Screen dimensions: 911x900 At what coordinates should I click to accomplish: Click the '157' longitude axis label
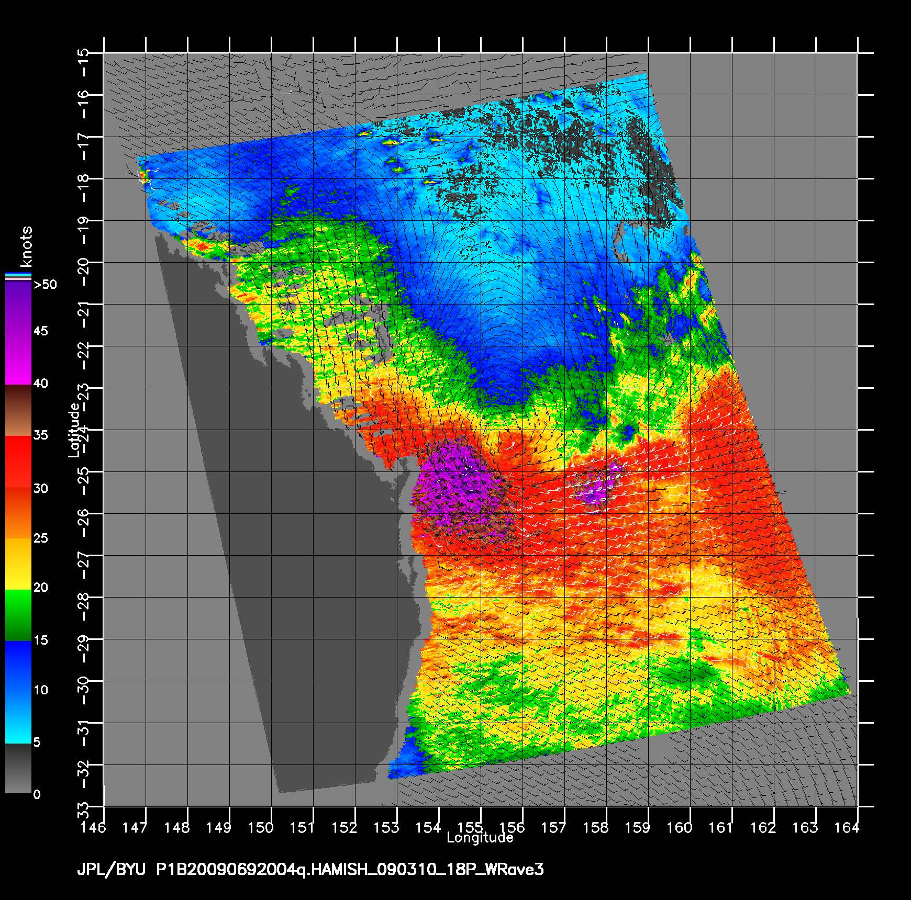pyautogui.click(x=554, y=827)
